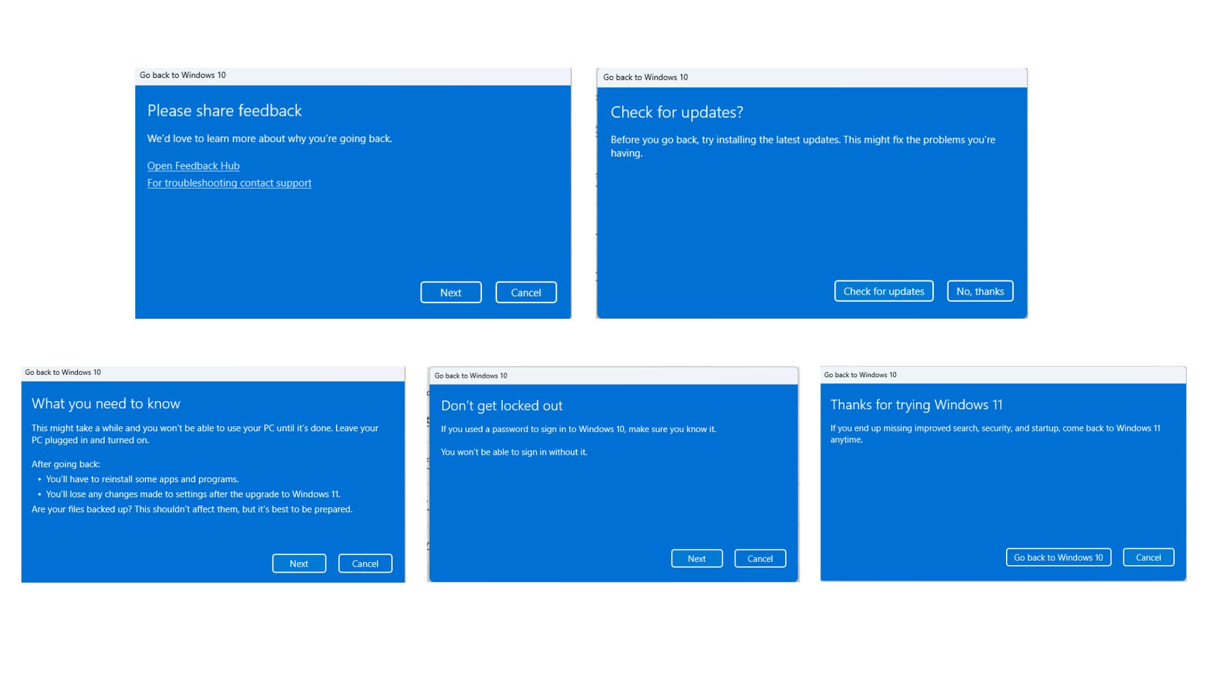Image resolution: width=1208 pixels, height=679 pixels.
Task: Click For troubleshooting contact support link
Action: pos(229,183)
